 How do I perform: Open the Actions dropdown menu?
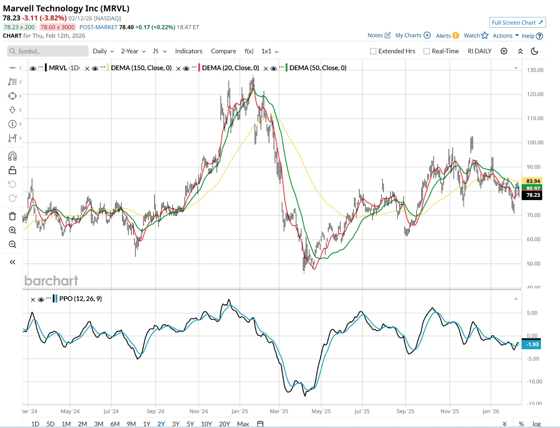(505, 36)
